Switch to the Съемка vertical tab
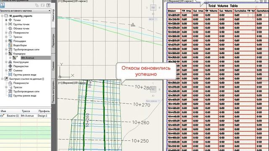Image resolution: width=269 pixels, height=151 pixels. point(53,66)
